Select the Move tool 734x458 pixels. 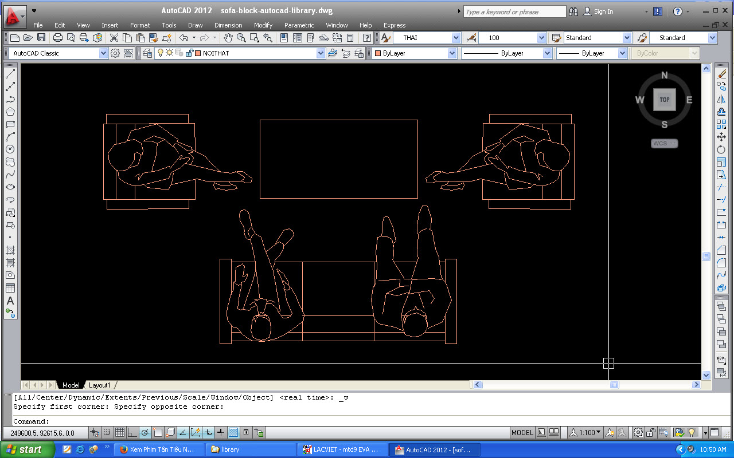point(721,137)
